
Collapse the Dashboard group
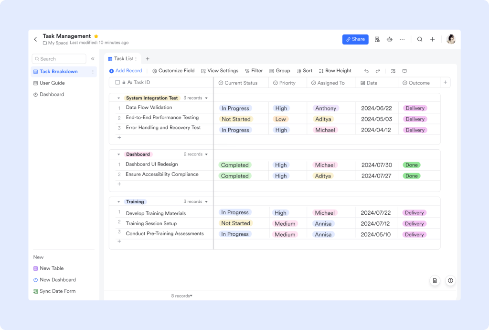[x=118, y=154]
